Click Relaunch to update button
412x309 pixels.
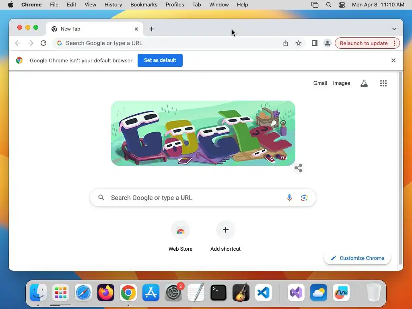click(x=364, y=43)
